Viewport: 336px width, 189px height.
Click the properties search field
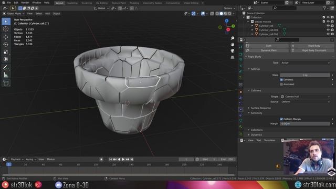point(287,40)
